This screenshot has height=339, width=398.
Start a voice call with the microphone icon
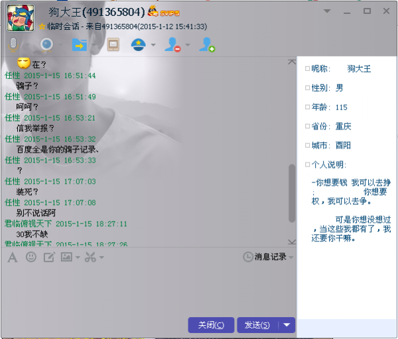pos(13,44)
